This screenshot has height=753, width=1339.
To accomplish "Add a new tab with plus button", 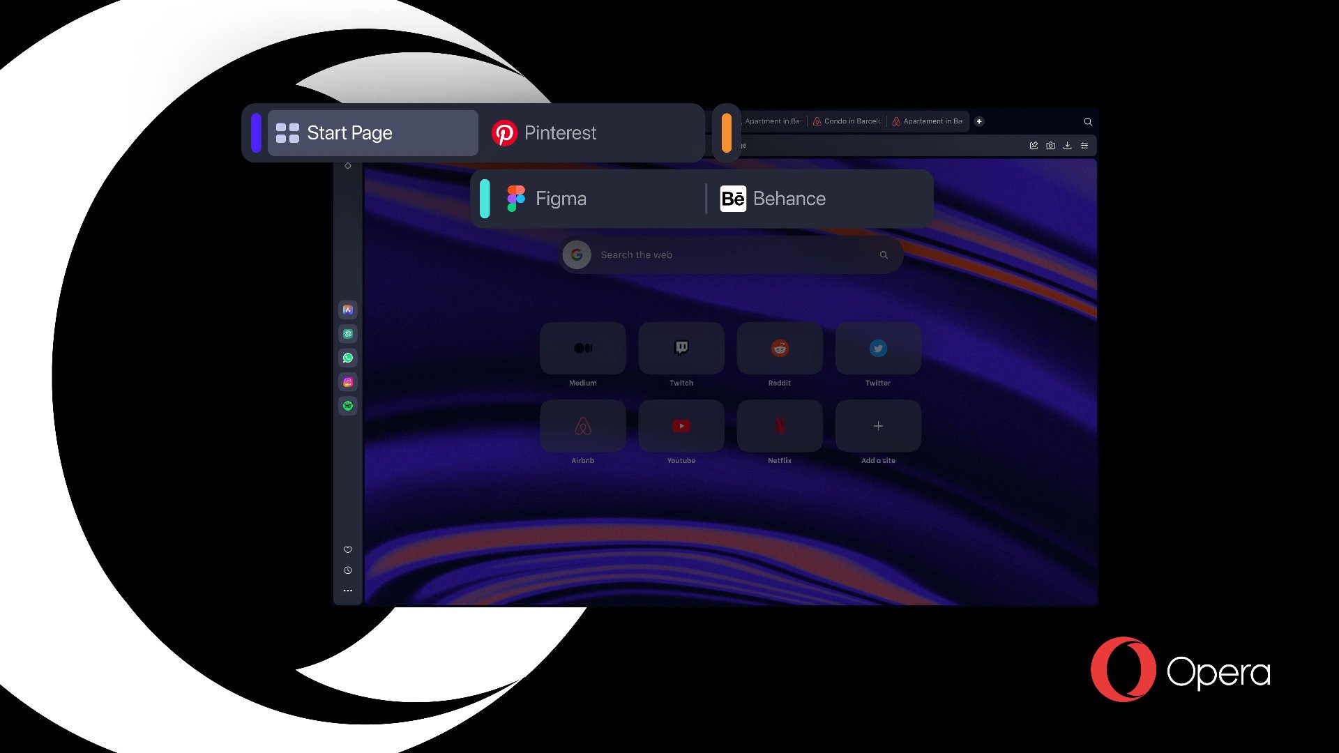I will click(979, 121).
